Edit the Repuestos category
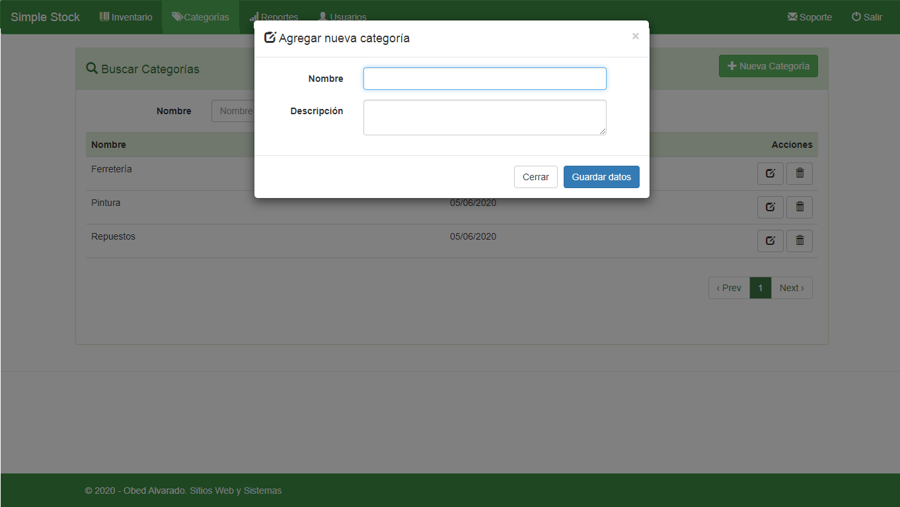 pos(770,241)
